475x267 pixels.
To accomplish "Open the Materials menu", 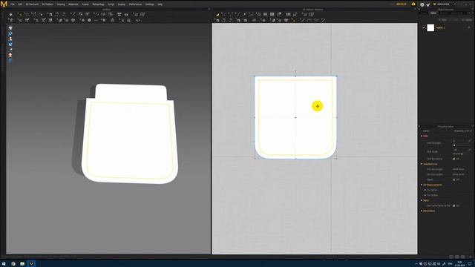I will click(73, 4).
